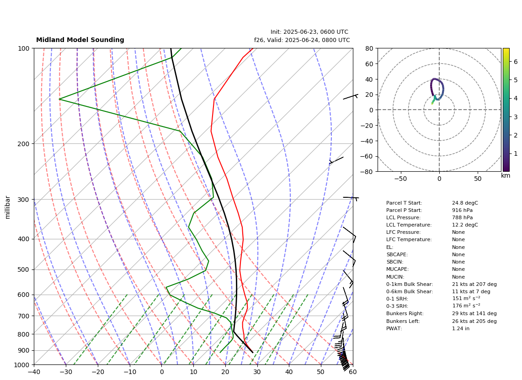The height and width of the screenshot is (380, 522).
Task: Click the millibar y-axis label
Action: (8, 207)
